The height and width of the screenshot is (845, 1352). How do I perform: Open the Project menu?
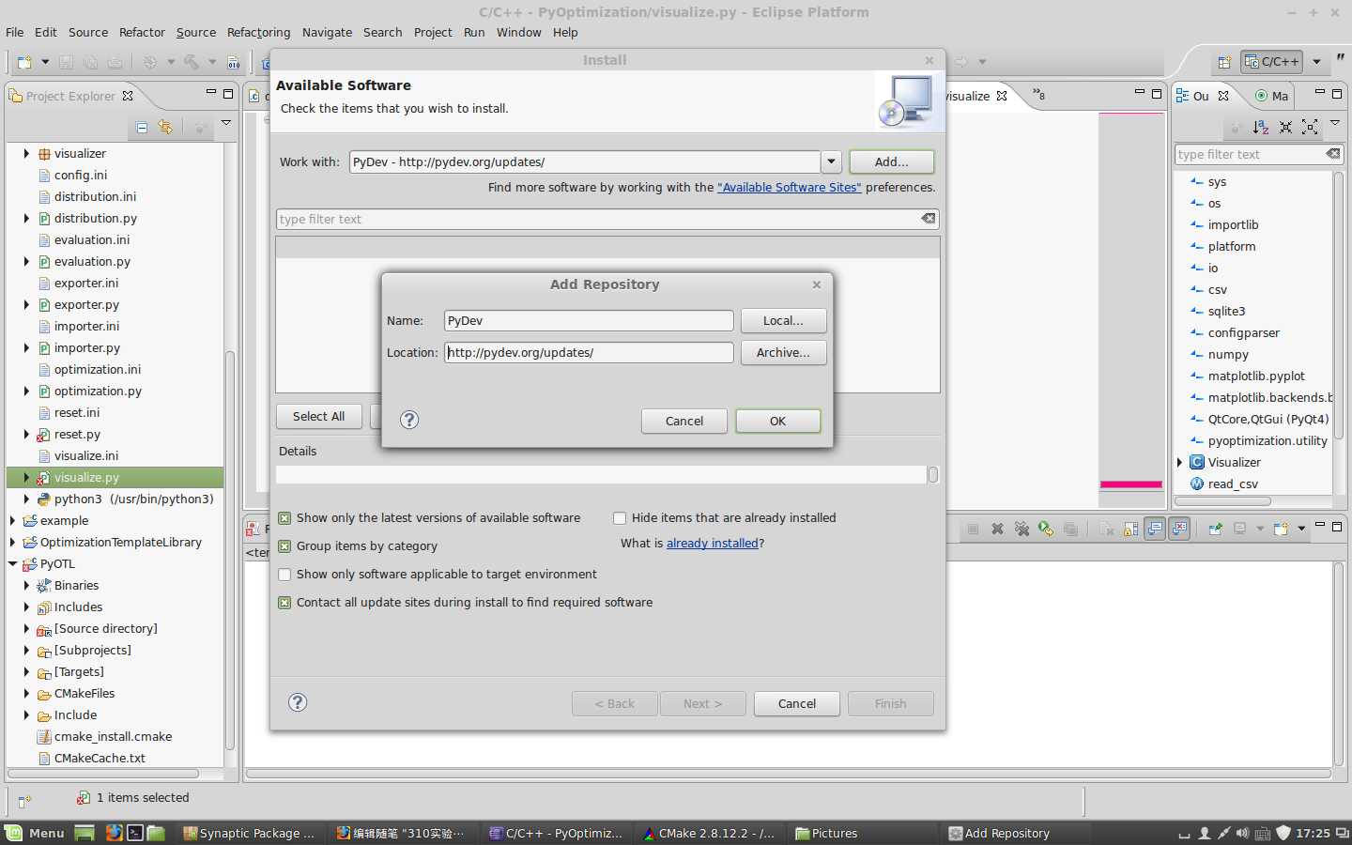point(433,32)
